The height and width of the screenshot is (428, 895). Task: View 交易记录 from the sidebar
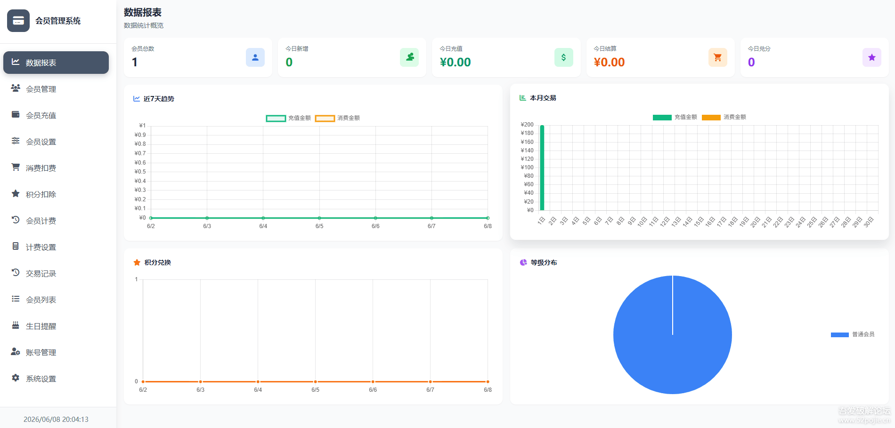[56, 273]
